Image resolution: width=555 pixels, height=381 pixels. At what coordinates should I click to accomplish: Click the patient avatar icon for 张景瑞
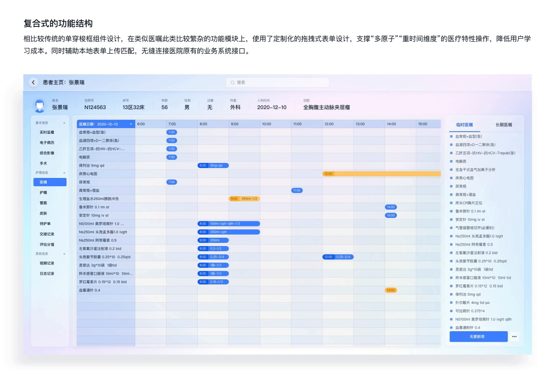[40, 105]
